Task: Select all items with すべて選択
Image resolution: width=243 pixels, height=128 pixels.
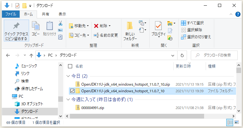Action: coord(192,23)
